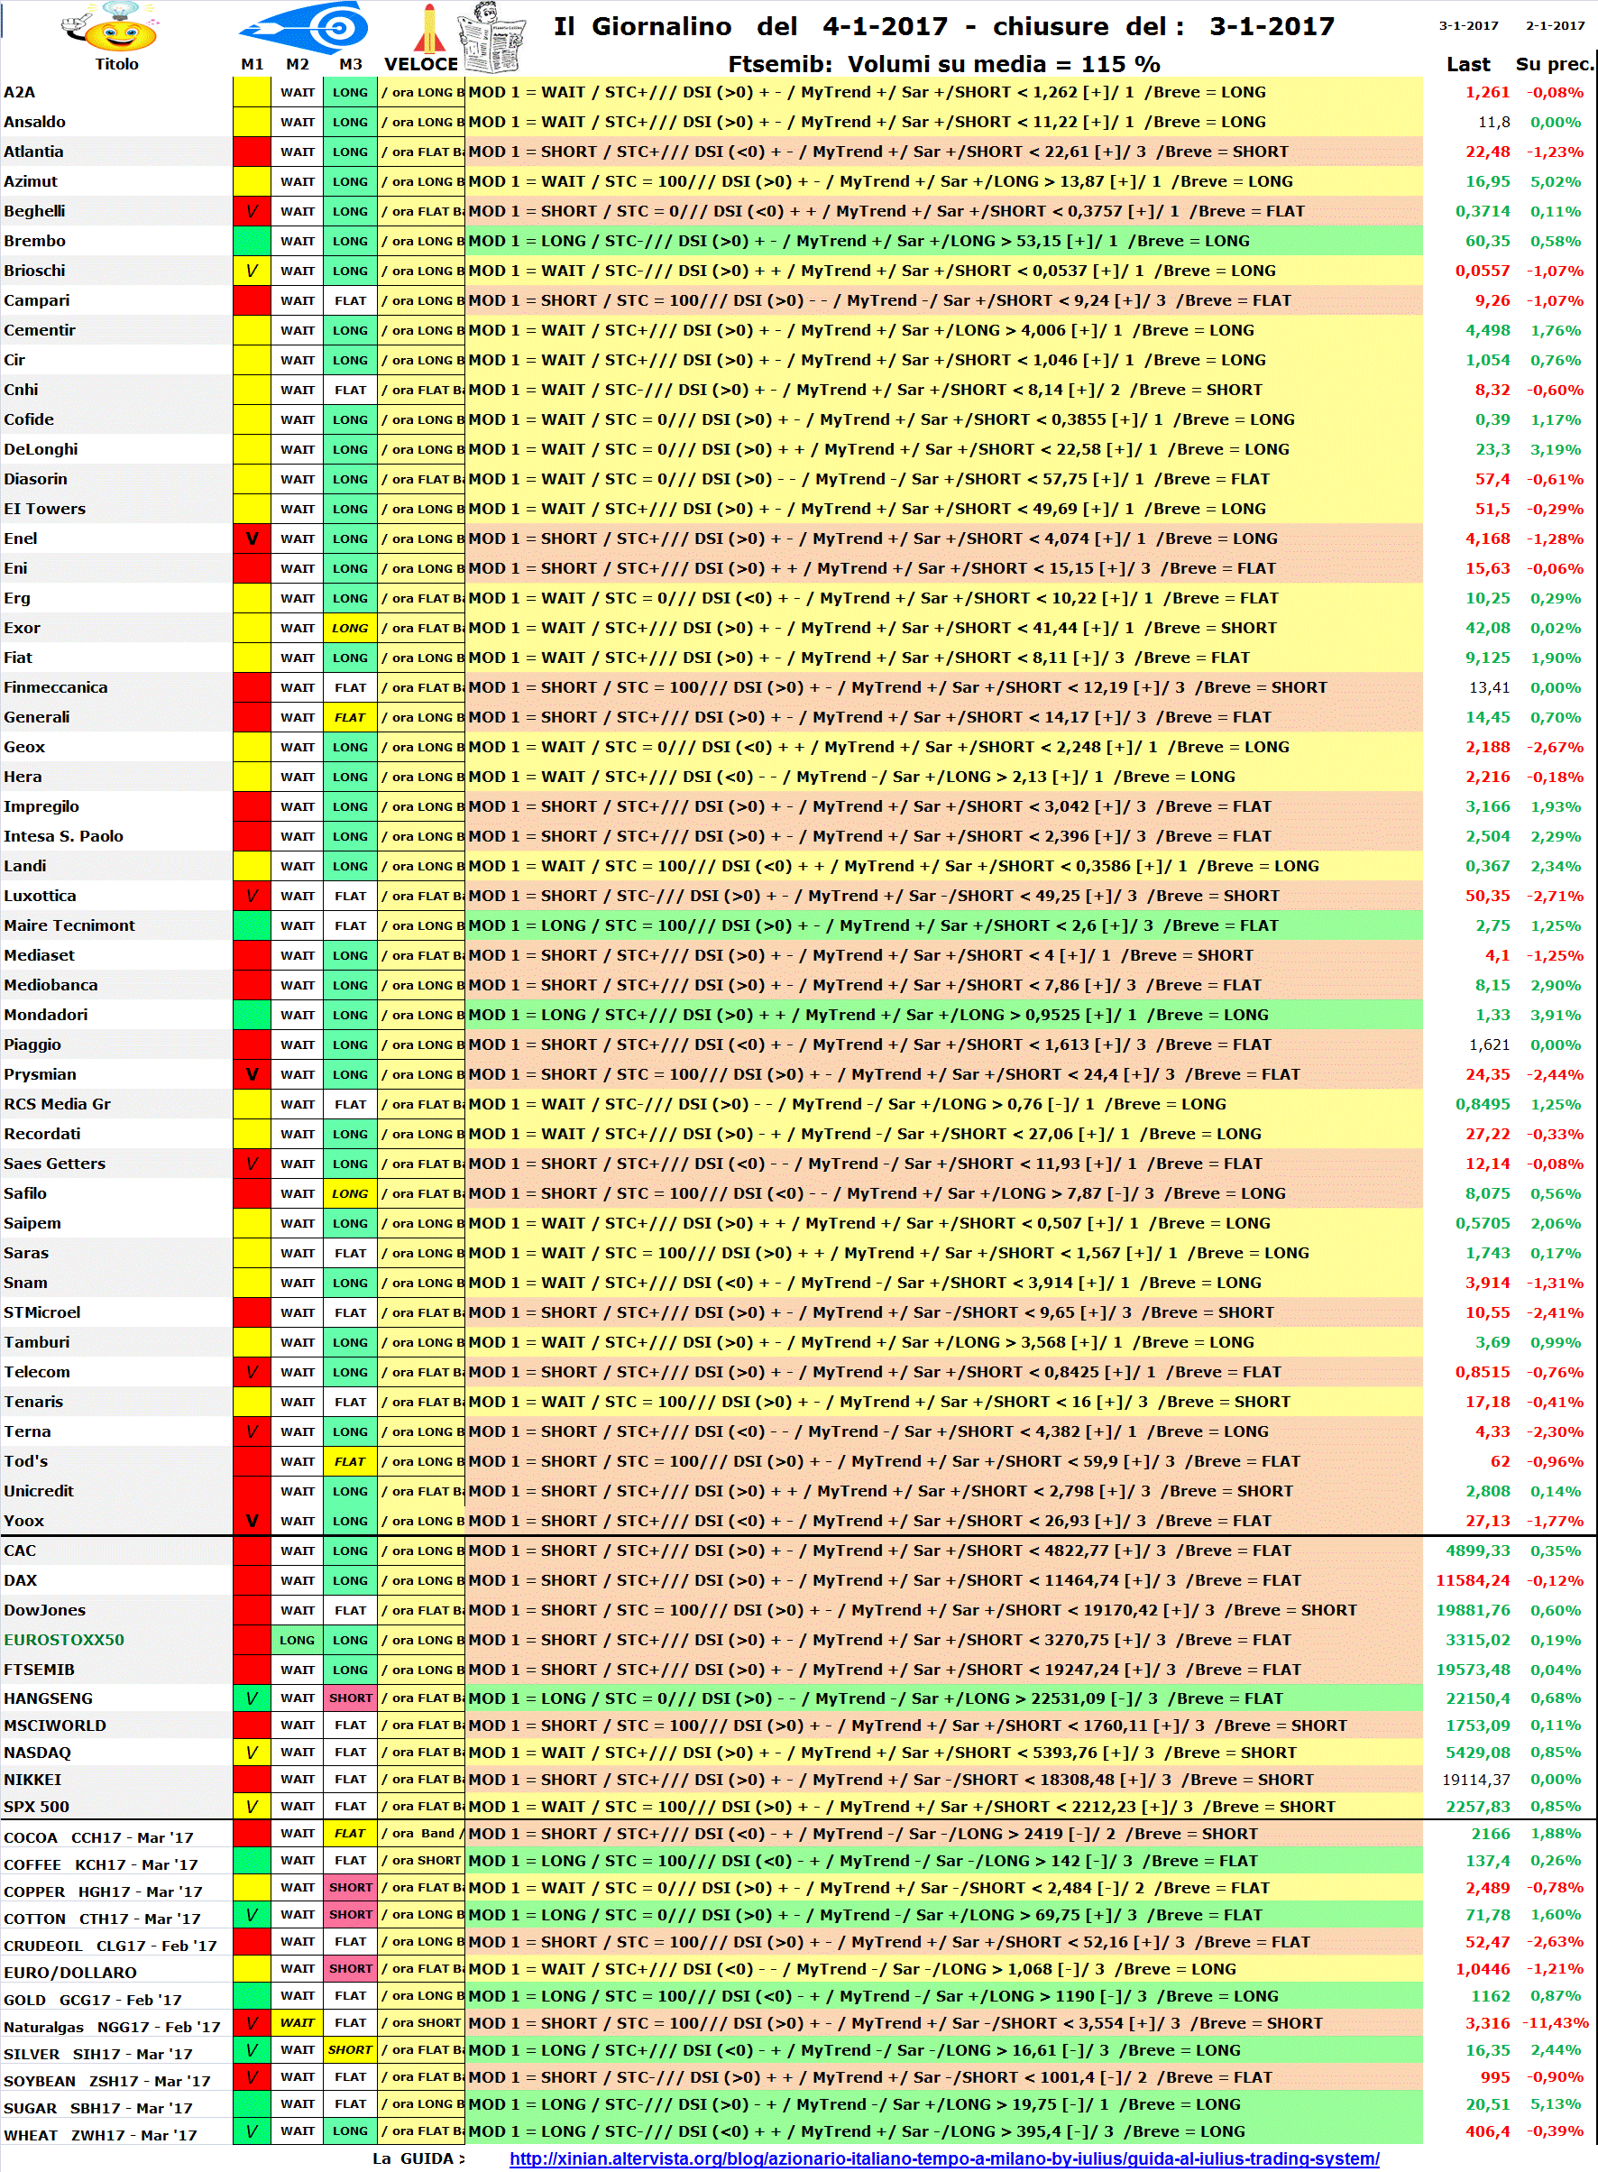Select the EURO/DOLLARO row title

[x=69, y=1973]
